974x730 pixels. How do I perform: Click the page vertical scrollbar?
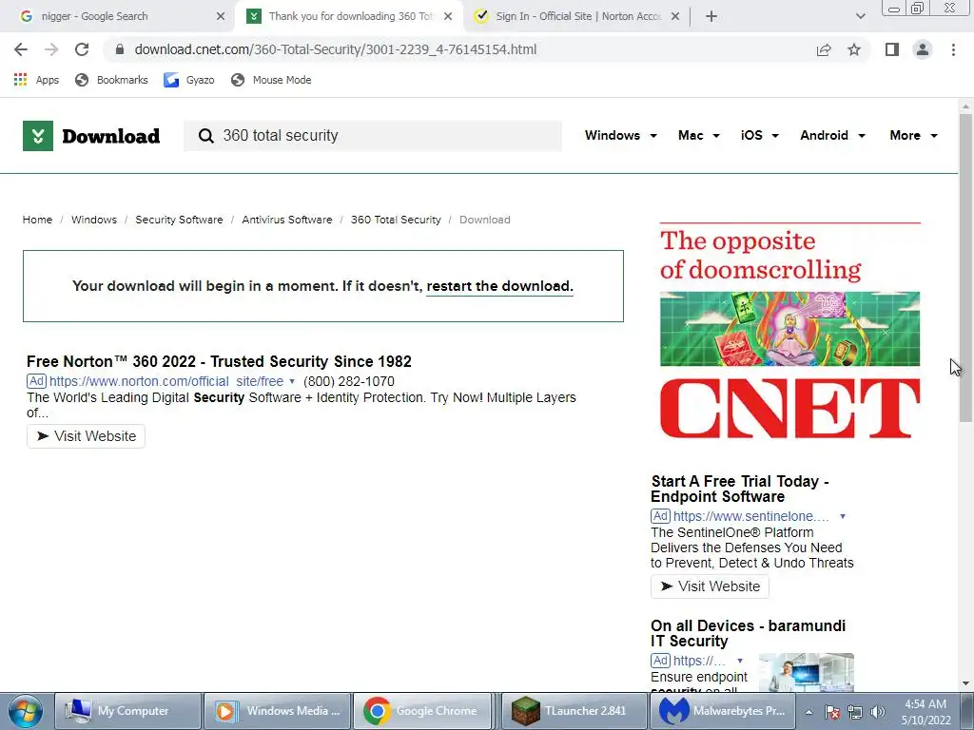pos(965,267)
